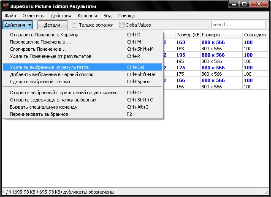Choose Удалить Помеченные от результатов

click(82, 56)
